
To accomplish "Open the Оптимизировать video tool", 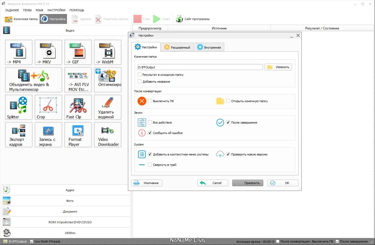I will click(108, 80).
